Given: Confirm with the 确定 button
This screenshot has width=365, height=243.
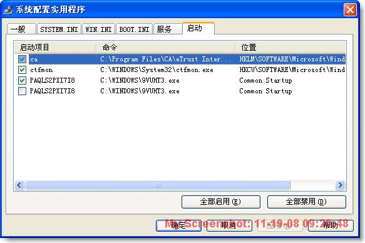Looking at the screenshot, I should coord(178,225).
